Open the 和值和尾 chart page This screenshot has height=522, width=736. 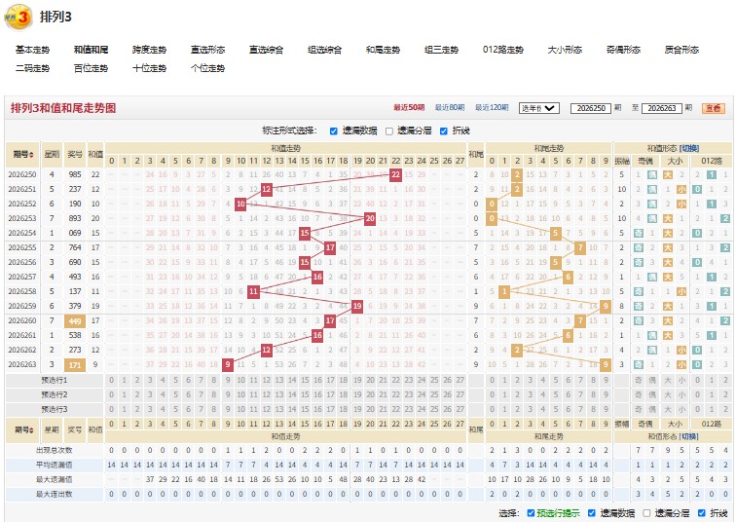pos(91,50)
